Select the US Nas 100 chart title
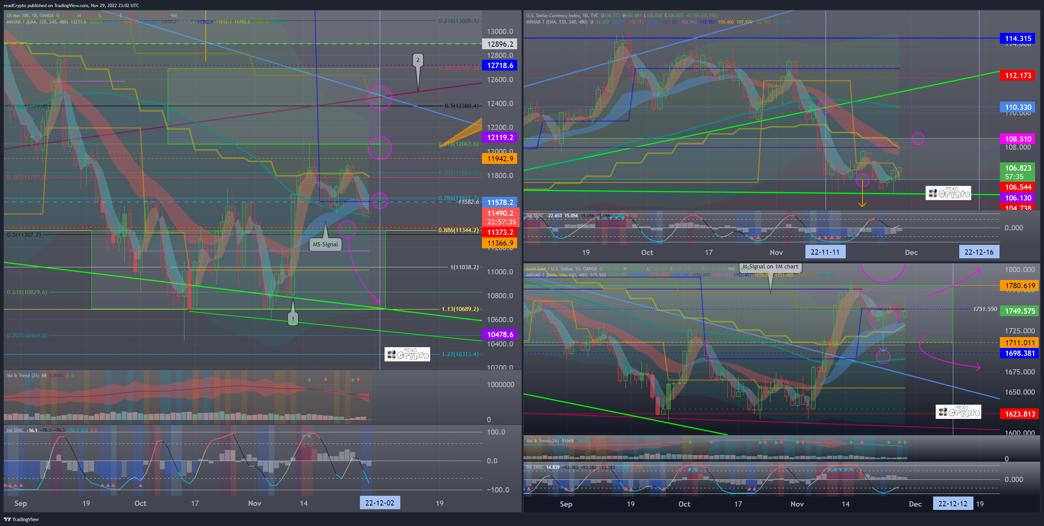Screen dimensions: 1044x526 [30, 15]
